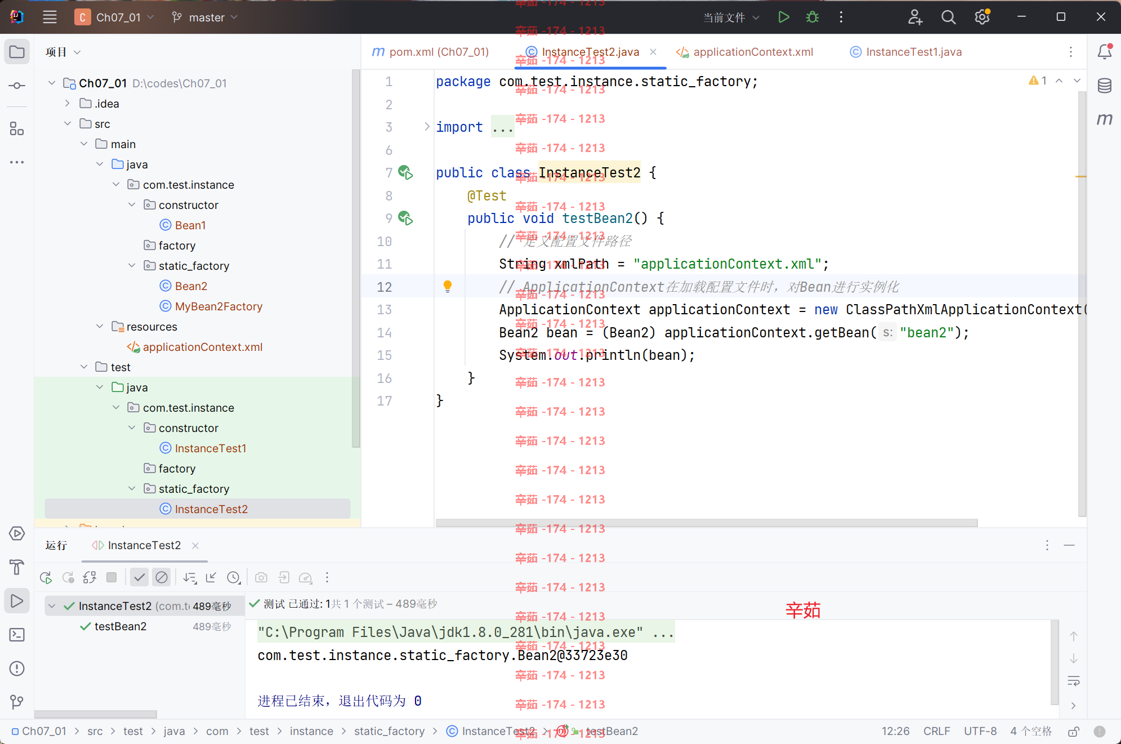Click CRLF line separator widget

click(936, 731)
